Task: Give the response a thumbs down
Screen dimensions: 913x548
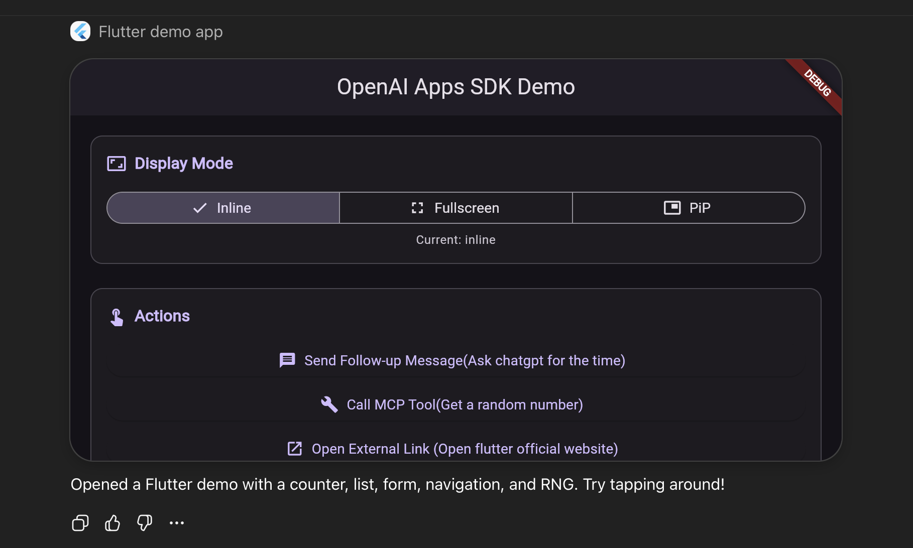Action: tap(145, 523)
